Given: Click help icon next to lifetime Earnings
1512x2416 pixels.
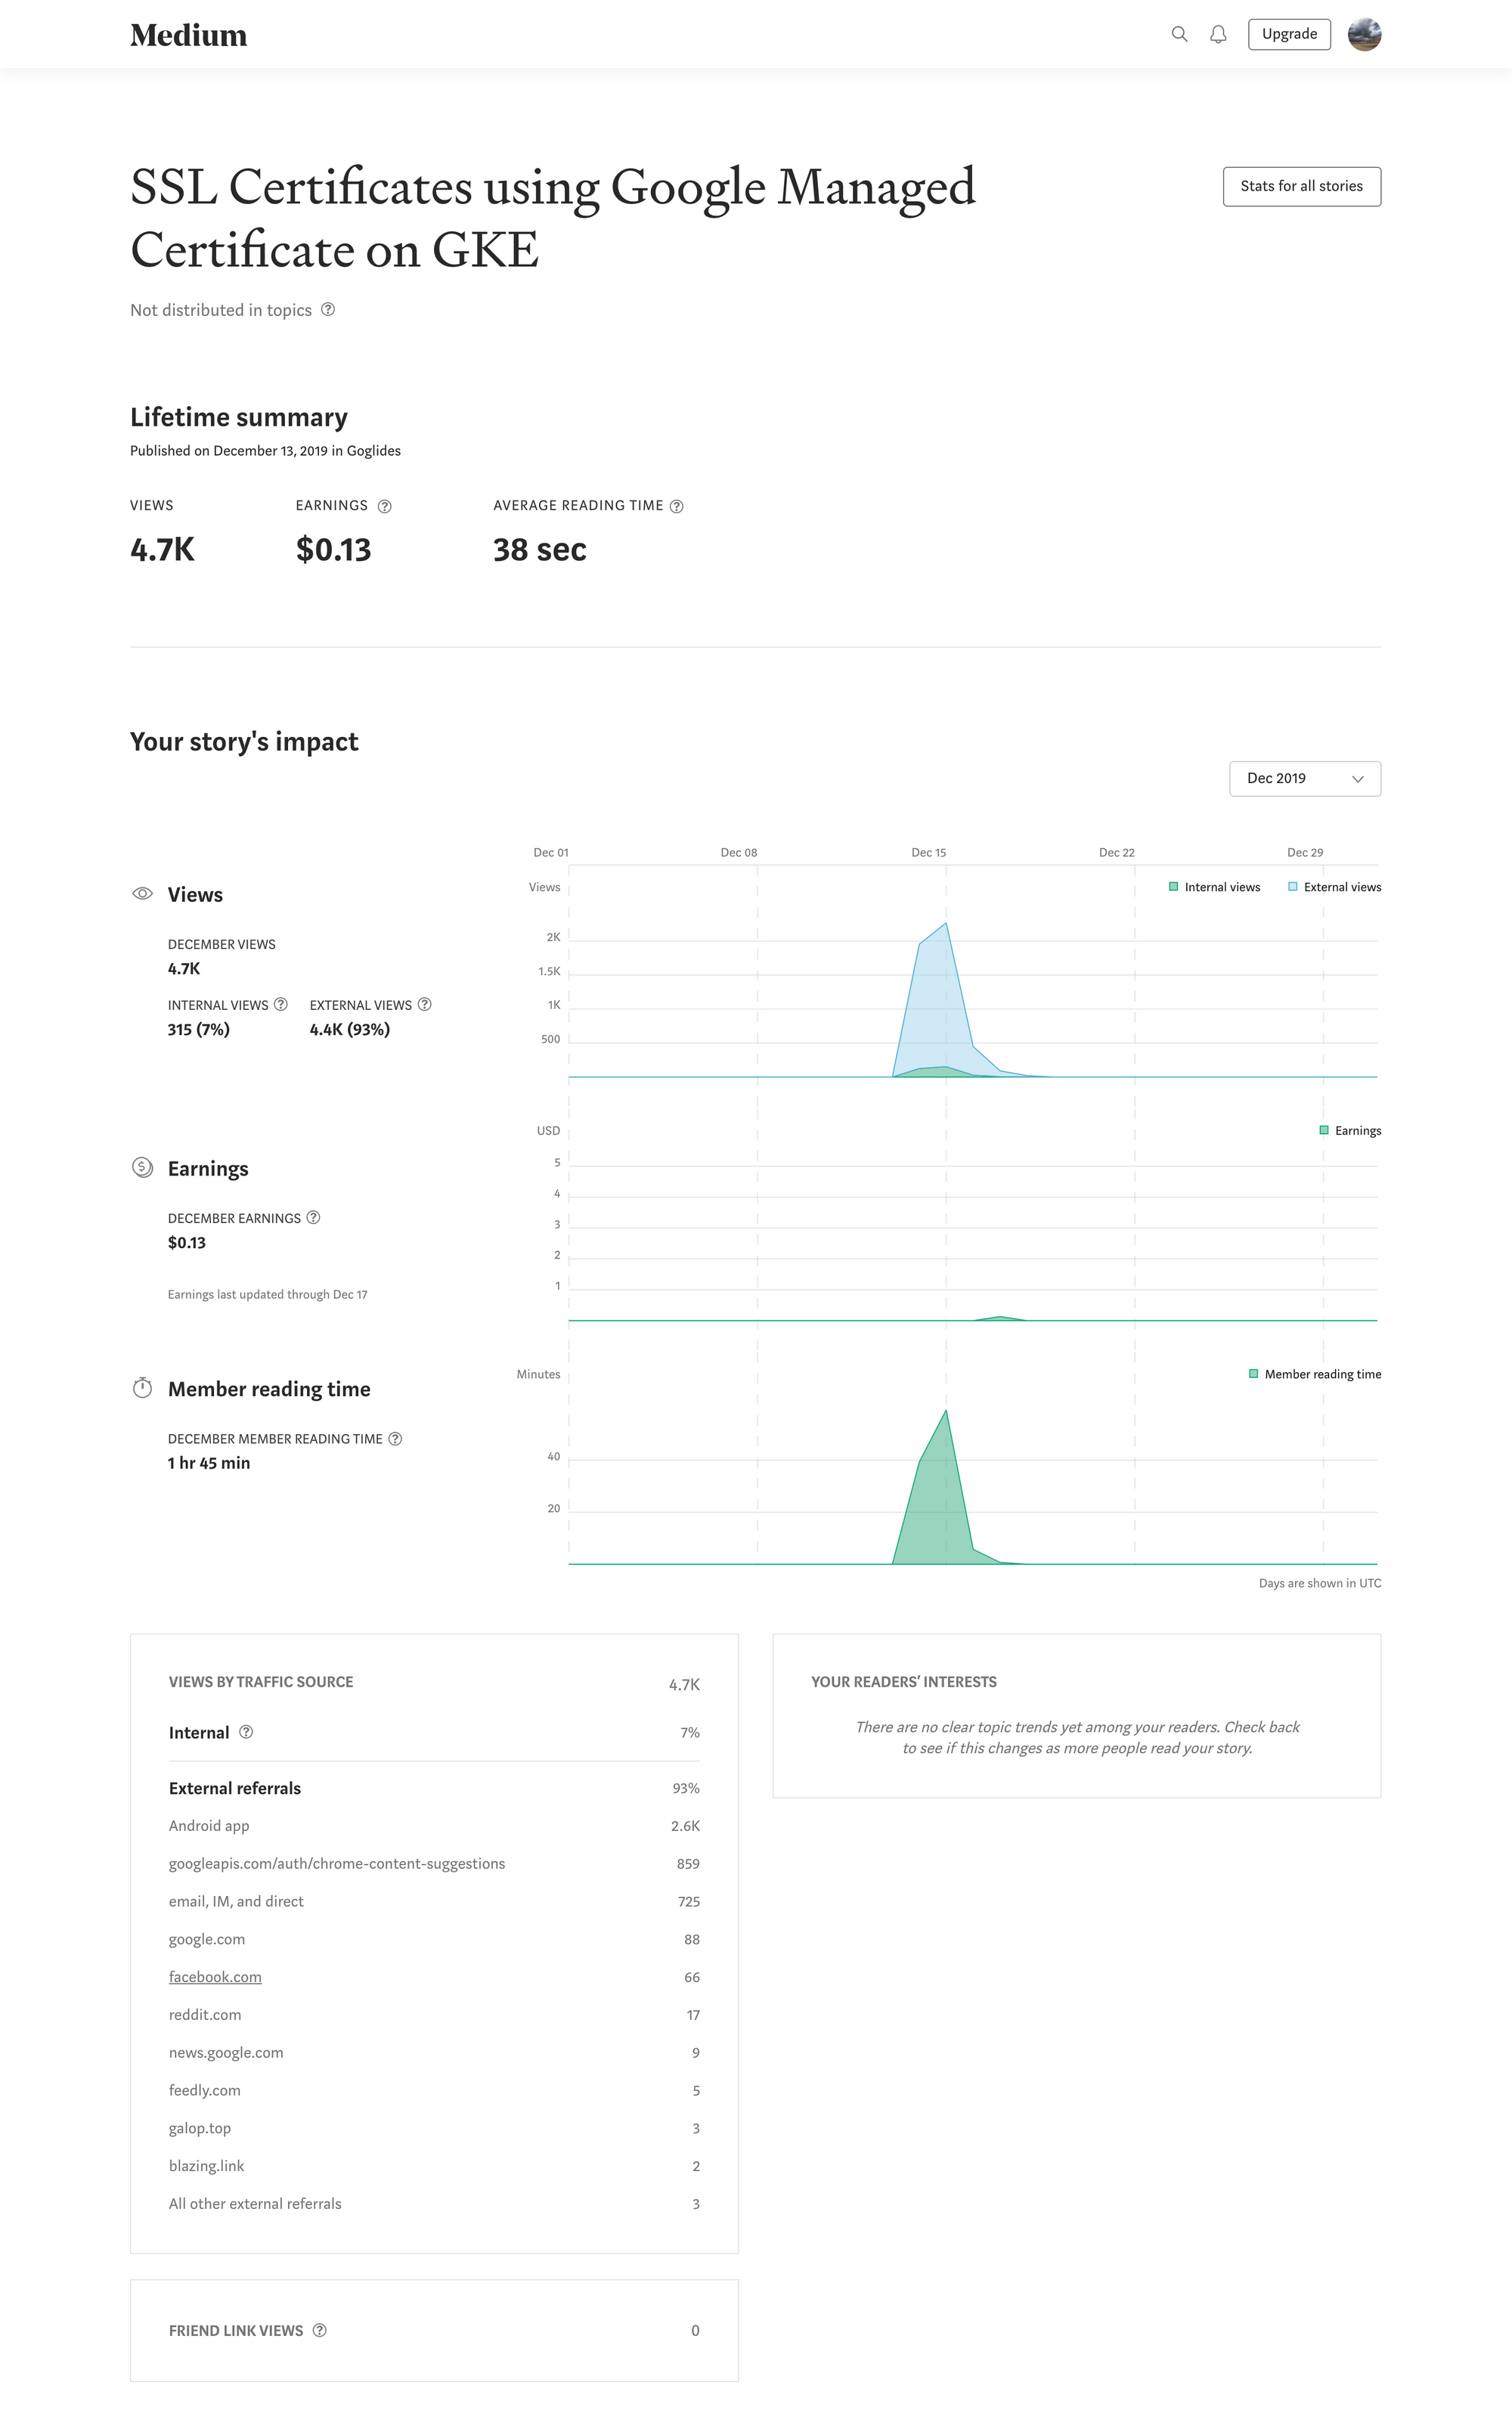Looking at the screenshot, I should [385, 506].
